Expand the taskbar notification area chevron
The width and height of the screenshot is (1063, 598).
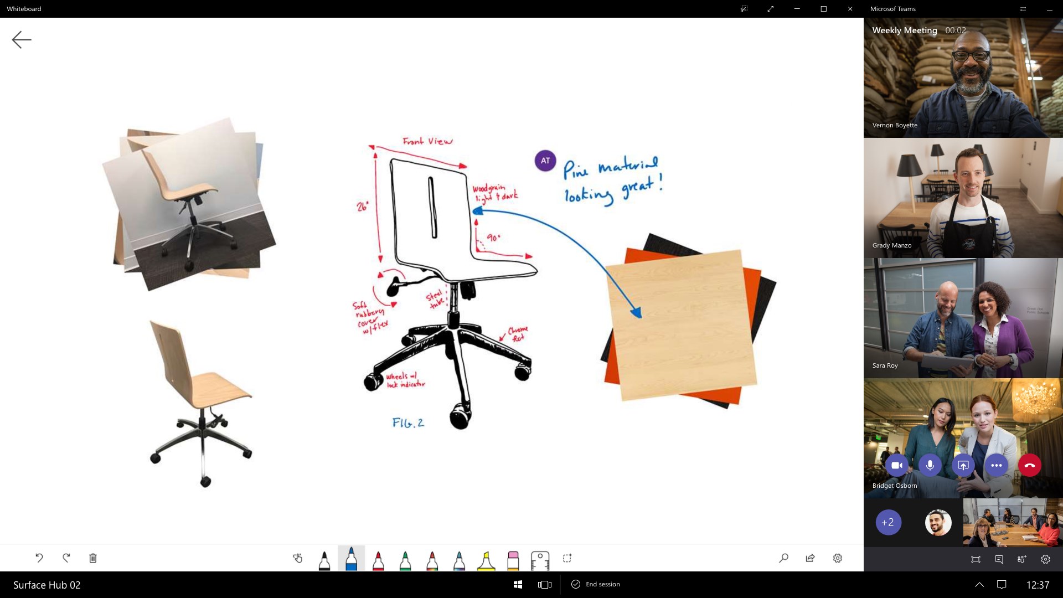coord(979,584)
